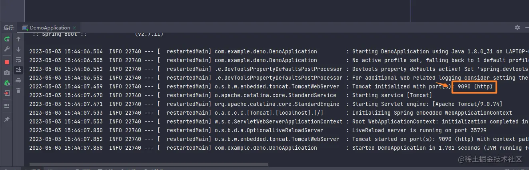529x170 pixels.
Task: Jump down the stack trace with the down arrow
Action: click(x=18, y=49)
